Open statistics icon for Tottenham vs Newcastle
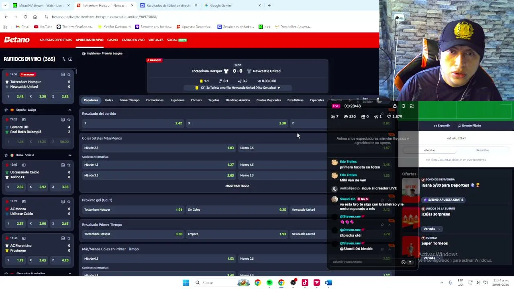This screenshot has height=289, width=514. [x=63, y=74]
